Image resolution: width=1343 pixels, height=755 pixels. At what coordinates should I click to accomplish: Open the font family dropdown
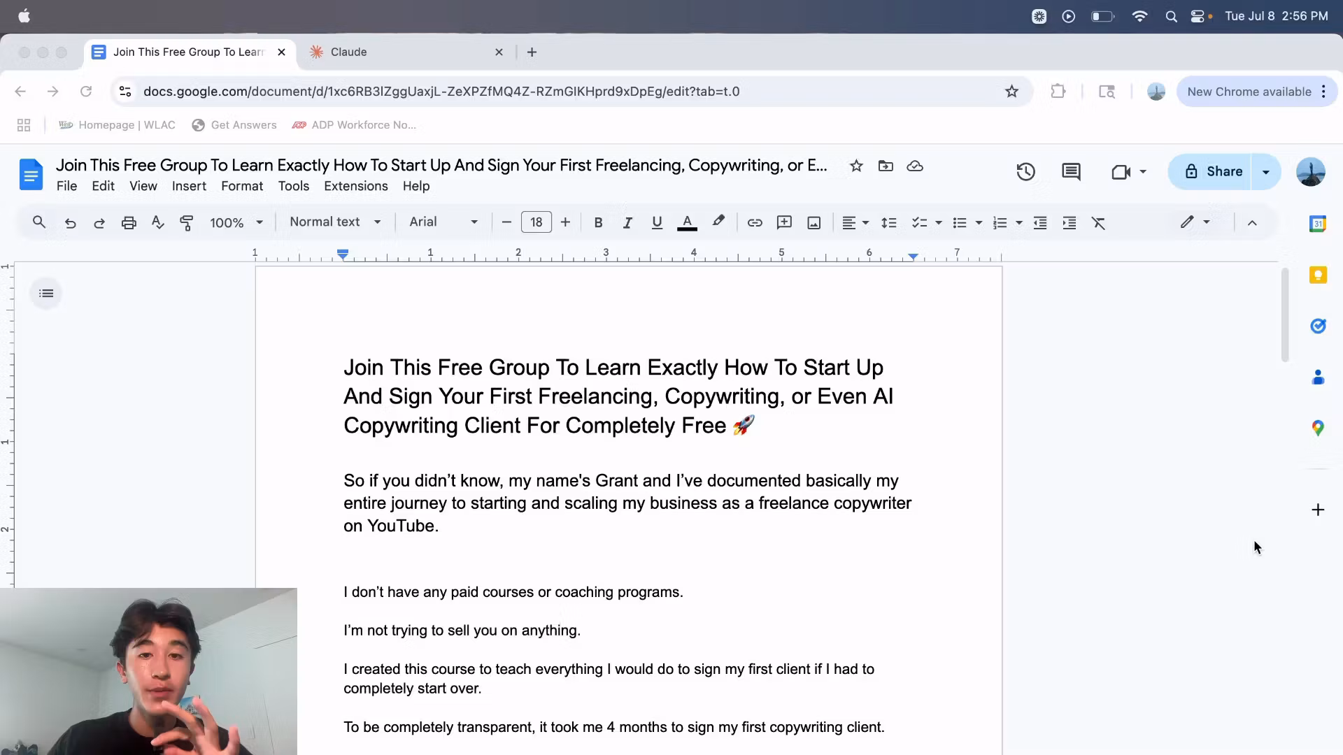click(x=442, y=222)
